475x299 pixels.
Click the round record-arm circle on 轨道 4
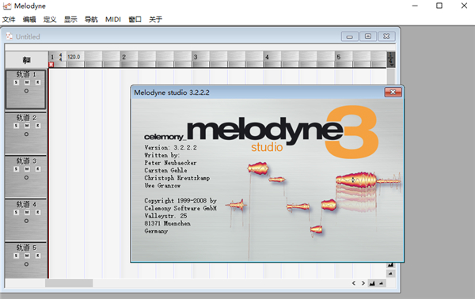pyautogui.click(x=26, y=221)
